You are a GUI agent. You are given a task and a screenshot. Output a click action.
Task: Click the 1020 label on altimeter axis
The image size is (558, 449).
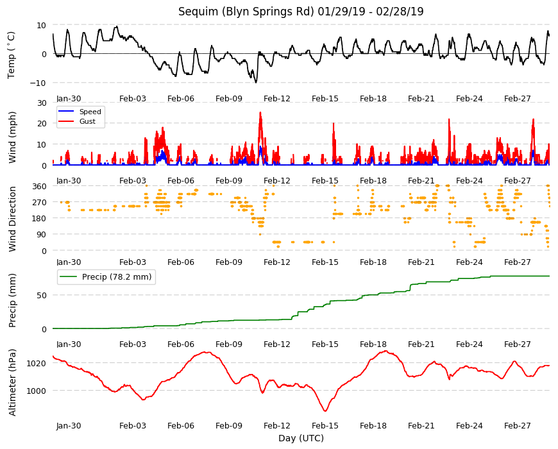tap(37, 363)
